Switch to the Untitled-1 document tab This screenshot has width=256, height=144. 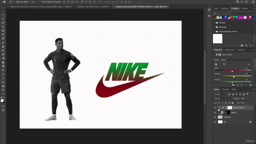click(x=94, y=7)
